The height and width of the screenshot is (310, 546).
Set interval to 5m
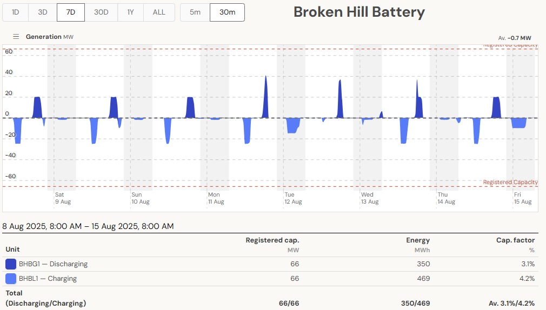195,12
